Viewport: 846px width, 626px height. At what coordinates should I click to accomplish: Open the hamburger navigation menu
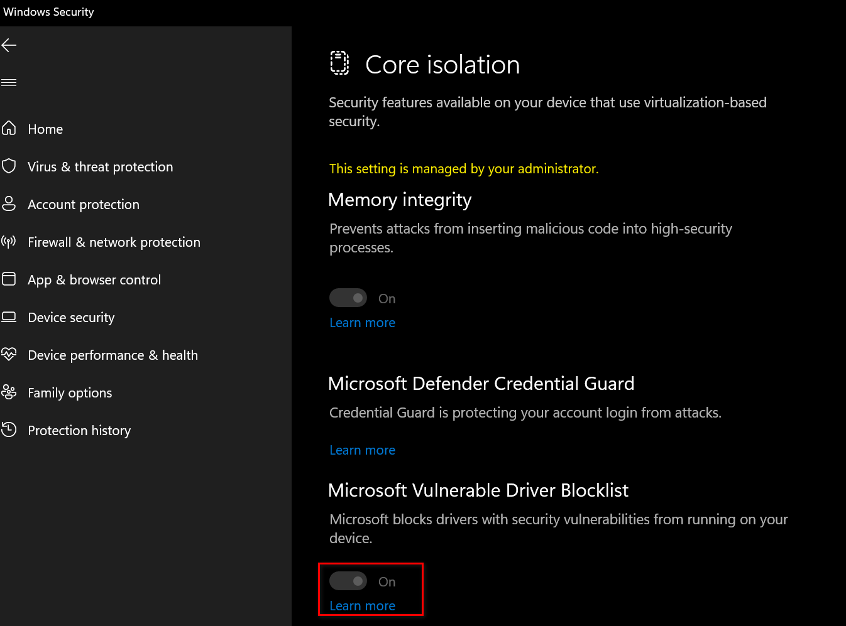9,83
